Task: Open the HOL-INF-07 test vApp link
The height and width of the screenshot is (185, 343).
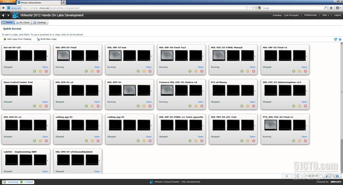Action: pyautogui.click(x=149, y=67)
